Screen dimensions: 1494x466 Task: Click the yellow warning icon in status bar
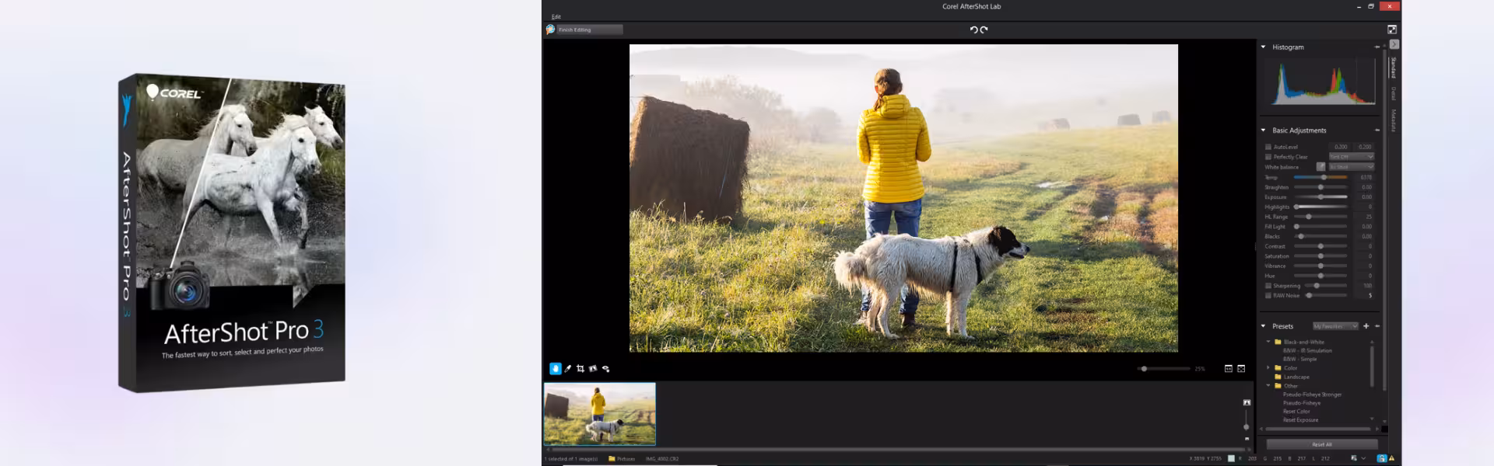(1391, 458)
